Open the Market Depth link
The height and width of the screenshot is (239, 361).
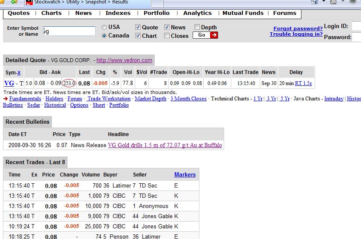(151, 99)
